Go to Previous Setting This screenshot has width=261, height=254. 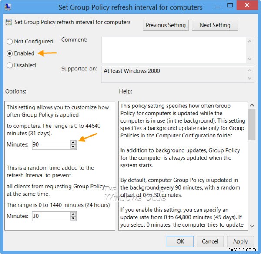coord(166,25)
